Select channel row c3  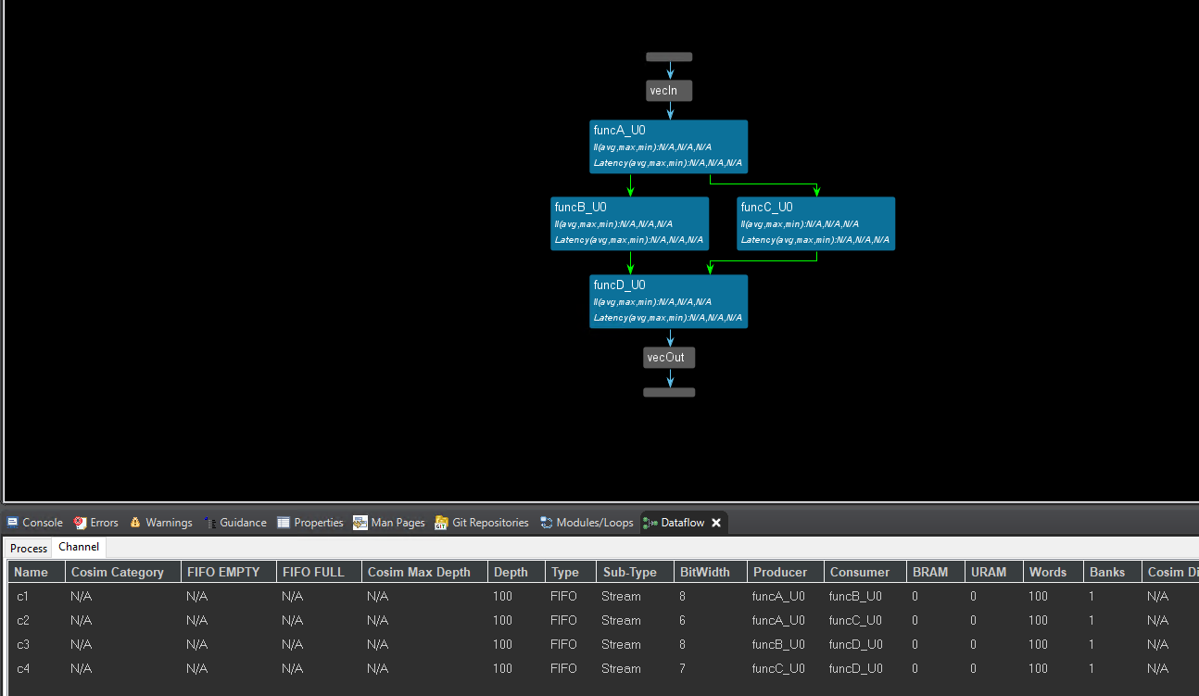pyautogui.click(x=603, y=644)
